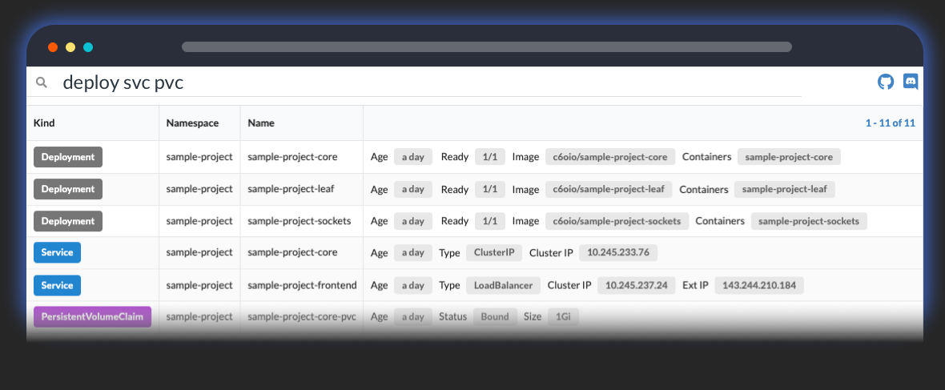Click the 1 - 11 of 11 pagination text
945x390 pixels.
point(890,123)
